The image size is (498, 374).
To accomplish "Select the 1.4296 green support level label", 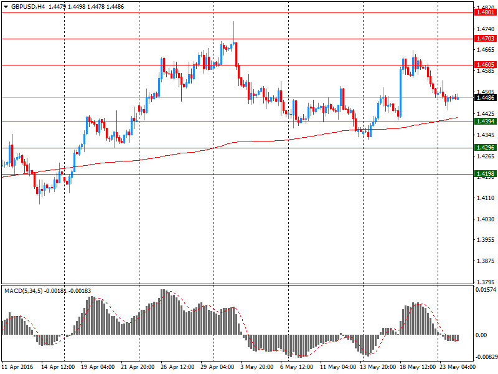I will tap(486, 148).
